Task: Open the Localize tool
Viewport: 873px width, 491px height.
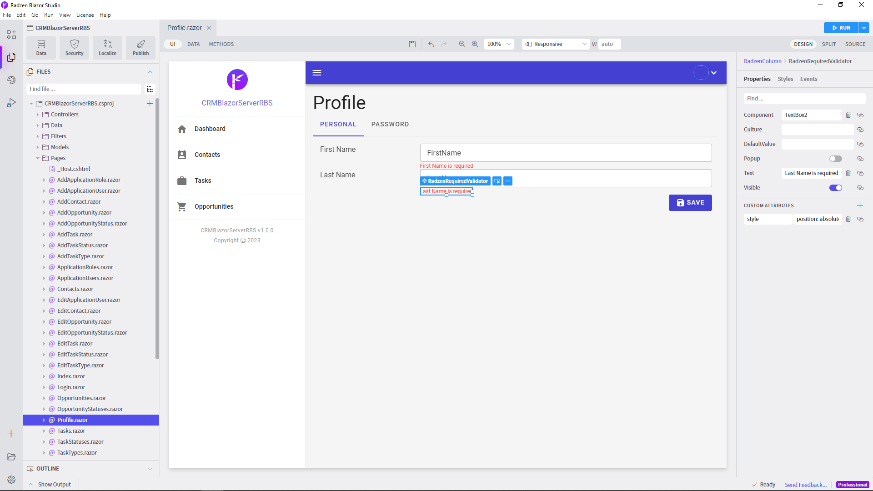Action: [108, 48]
